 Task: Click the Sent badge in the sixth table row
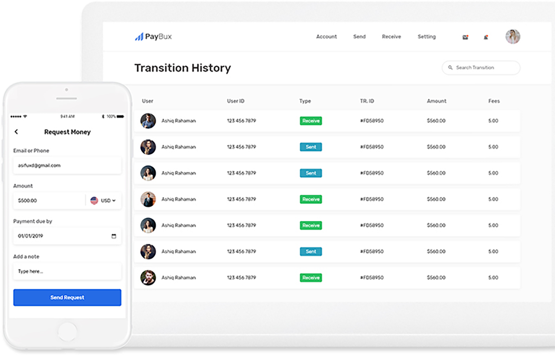point(311,252)
